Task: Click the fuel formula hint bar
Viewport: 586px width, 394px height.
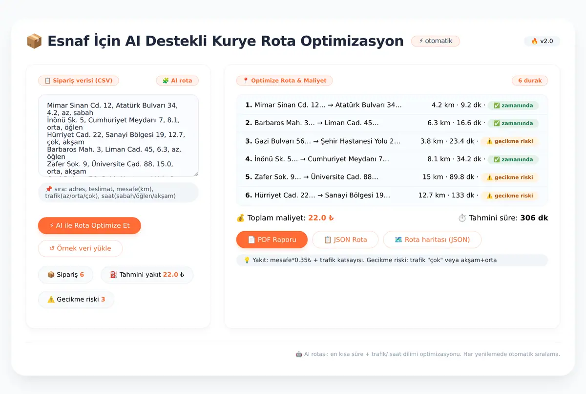Action: pos(392,260)
